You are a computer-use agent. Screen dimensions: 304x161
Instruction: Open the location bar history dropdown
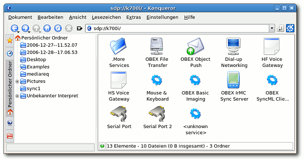[272, 28]
